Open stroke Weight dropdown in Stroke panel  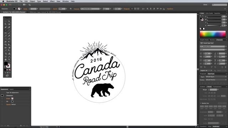pos(218,90)
